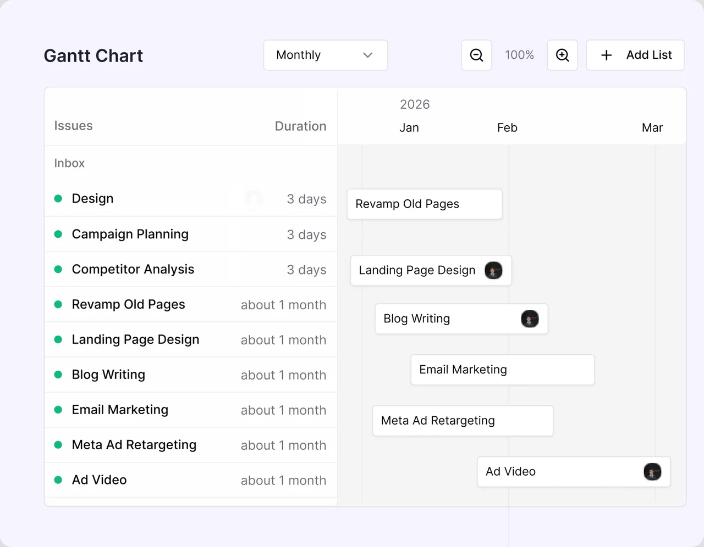Select the Landing Page Design timeline bar
The height and width of the screenshot is (547, 704).
click(x=431, y=270)
